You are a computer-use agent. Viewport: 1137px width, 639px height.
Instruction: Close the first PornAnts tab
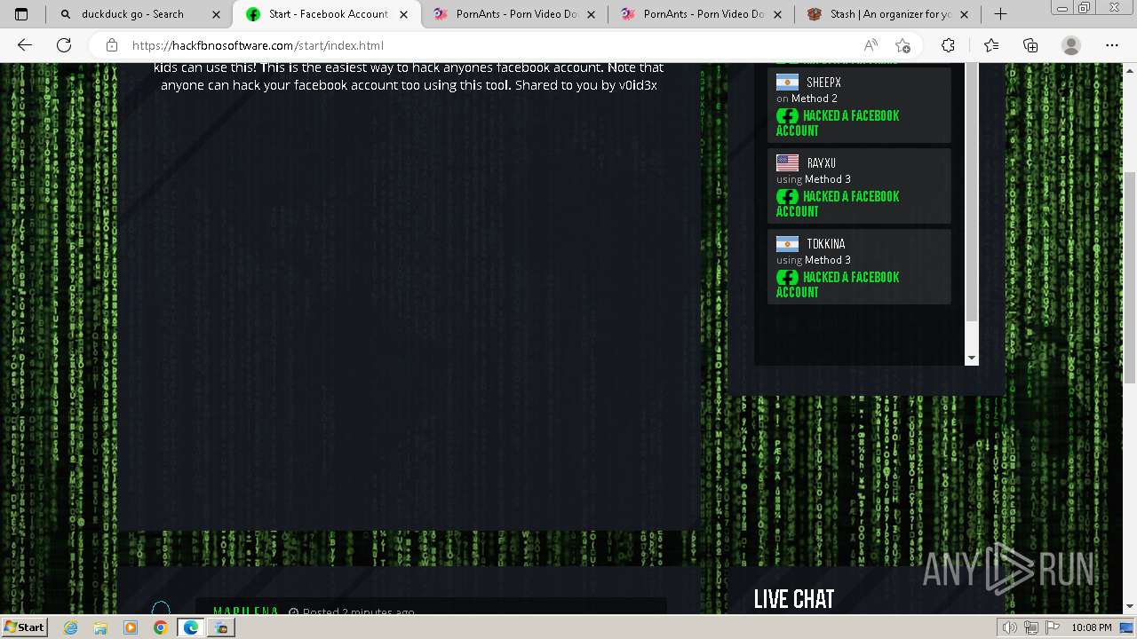(x=591, y=14)
